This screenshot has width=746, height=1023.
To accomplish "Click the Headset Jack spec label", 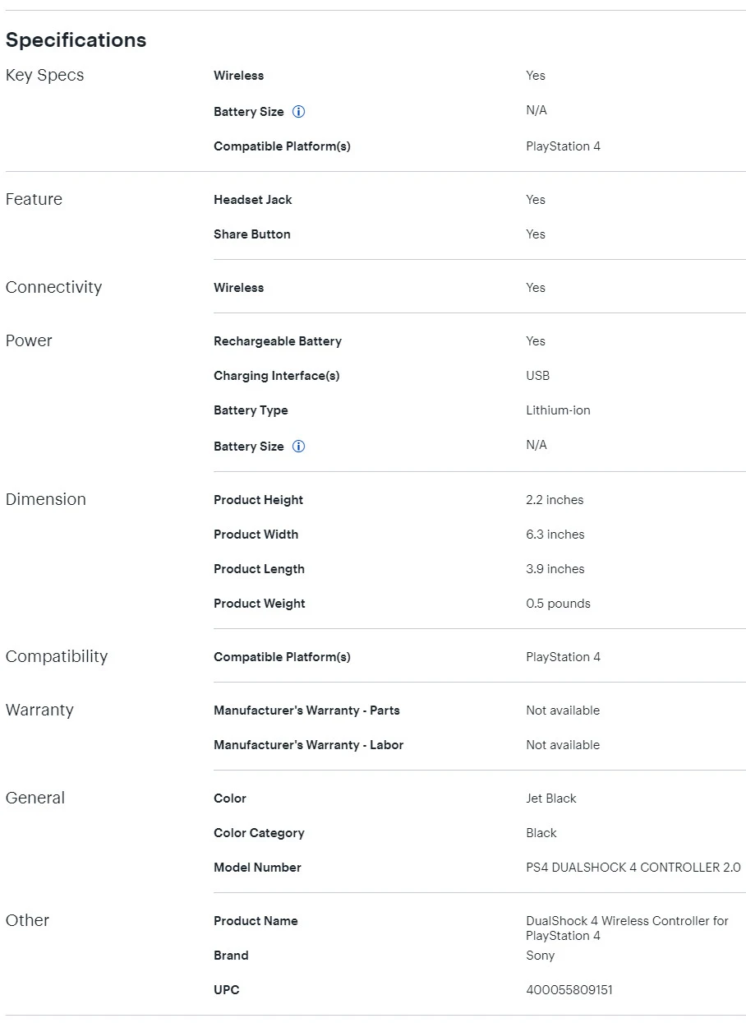I will click(x=253, y=200).
